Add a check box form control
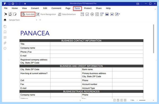 coord(87,14)
